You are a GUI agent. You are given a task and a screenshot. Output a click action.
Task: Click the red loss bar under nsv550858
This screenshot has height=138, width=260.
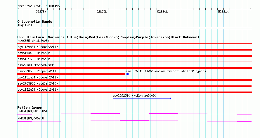tap(71, 74)
